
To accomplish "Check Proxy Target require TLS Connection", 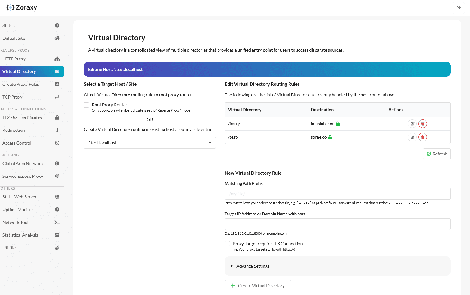I will pyautogui.click(x=228, y=244).
